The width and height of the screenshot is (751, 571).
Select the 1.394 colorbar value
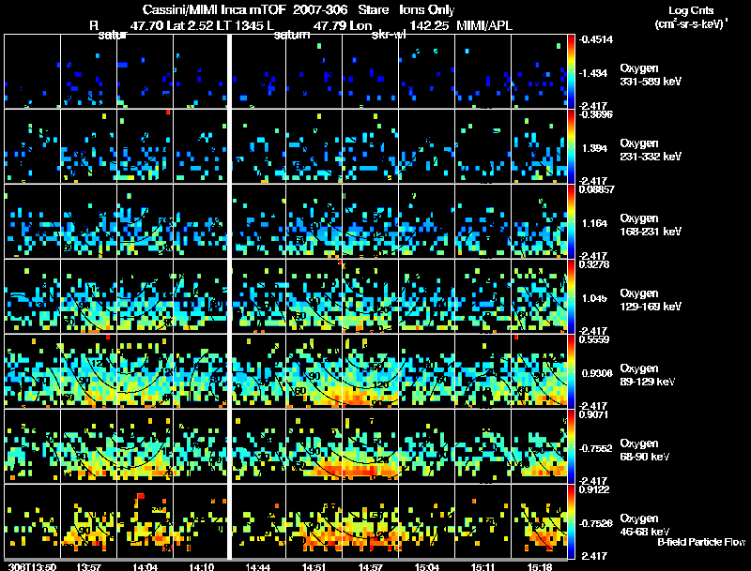click(x=594, y=148)
